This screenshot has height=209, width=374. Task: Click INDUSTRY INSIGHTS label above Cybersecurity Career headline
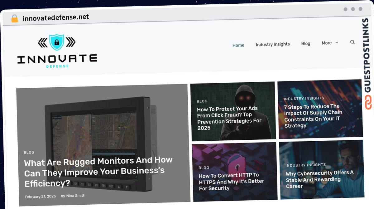306,165
